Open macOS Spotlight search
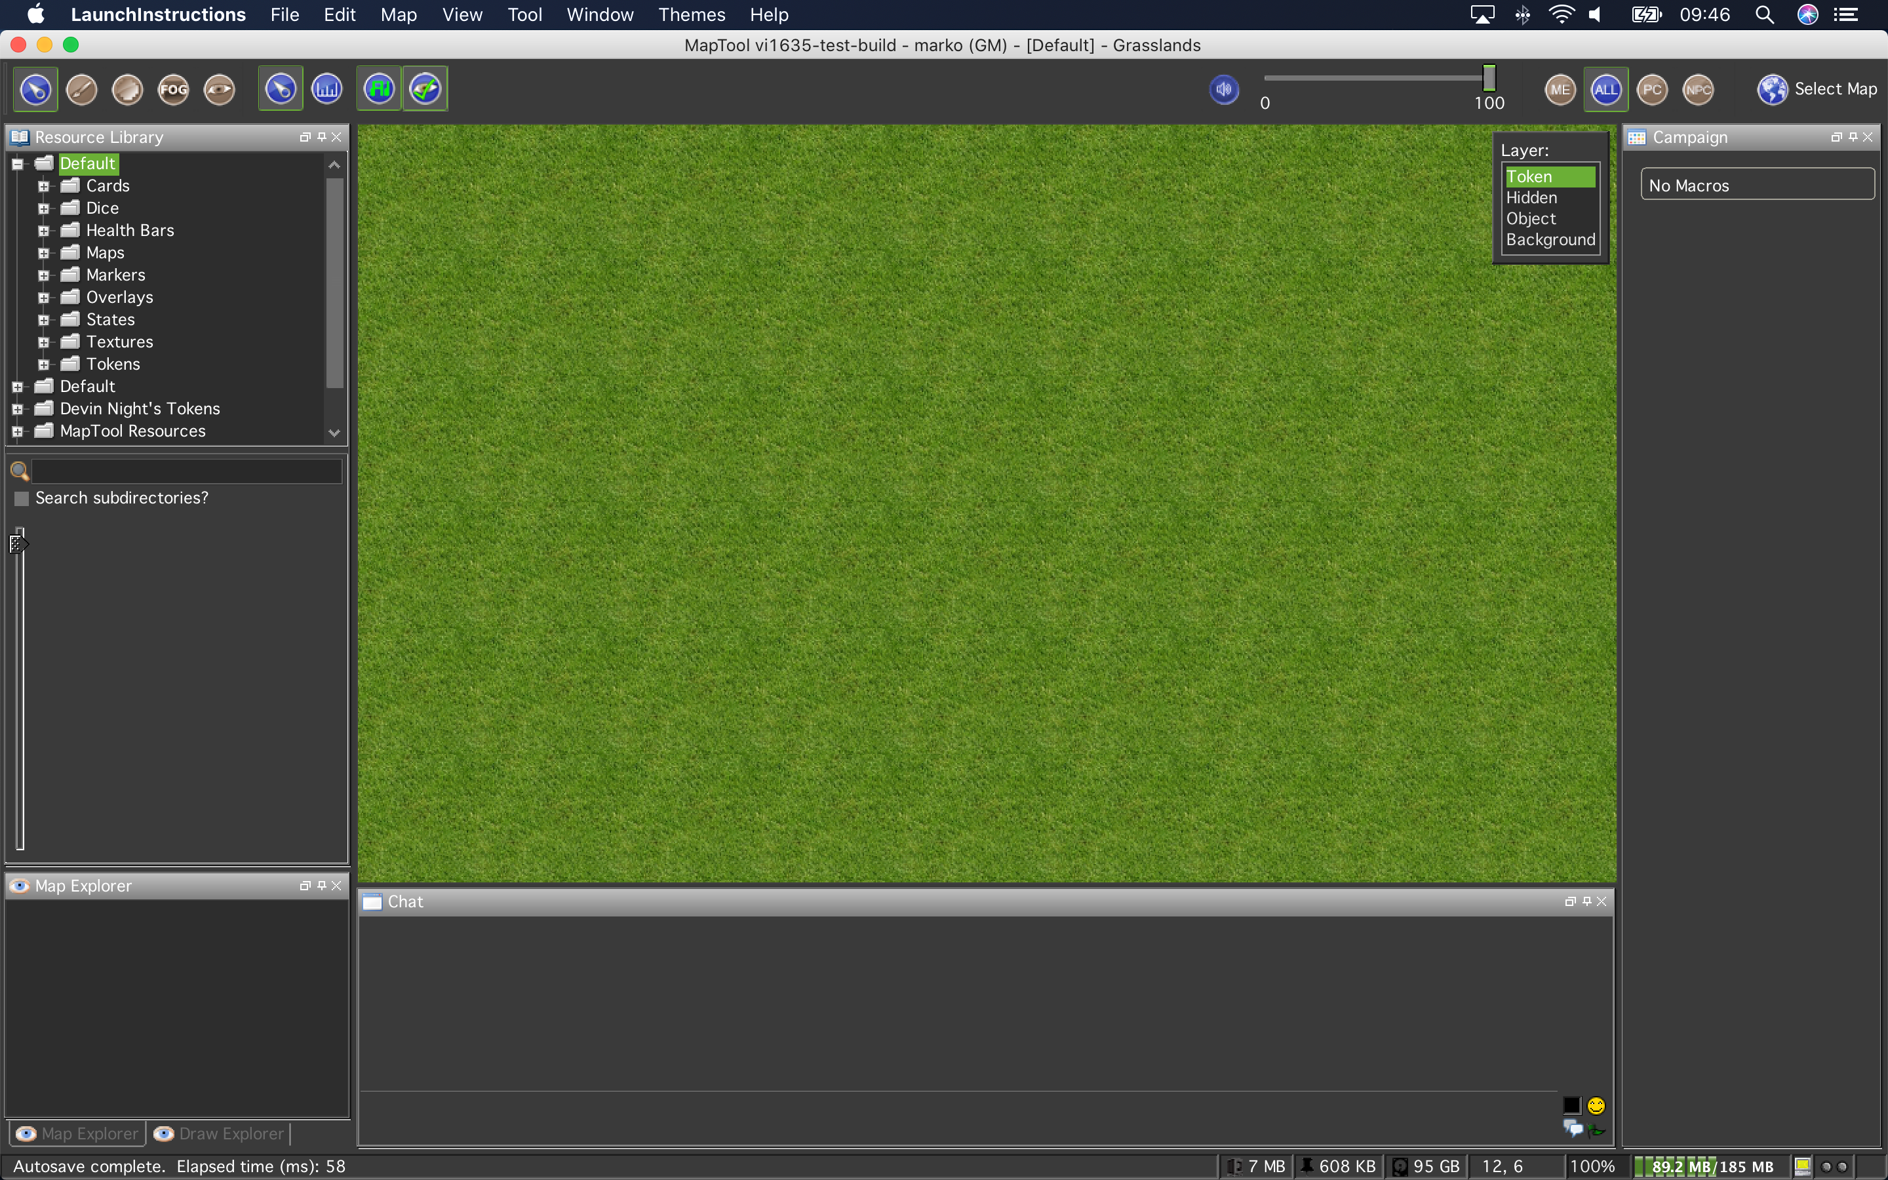 click(1764, 15)
